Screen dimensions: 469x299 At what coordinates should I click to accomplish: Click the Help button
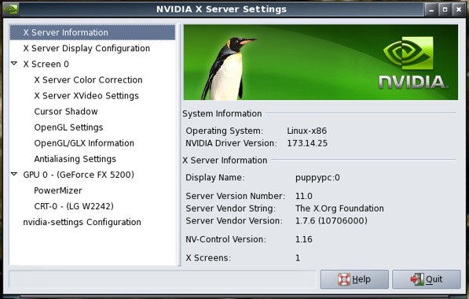click(x=354, y=279)
